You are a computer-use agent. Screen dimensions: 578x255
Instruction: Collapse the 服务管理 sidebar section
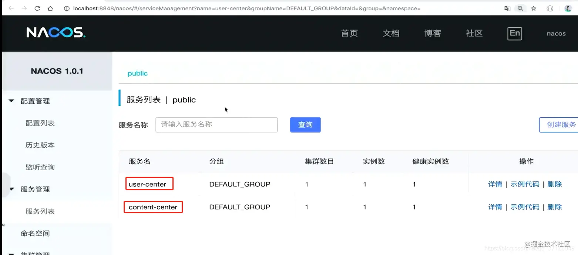[x=11, y=189]
